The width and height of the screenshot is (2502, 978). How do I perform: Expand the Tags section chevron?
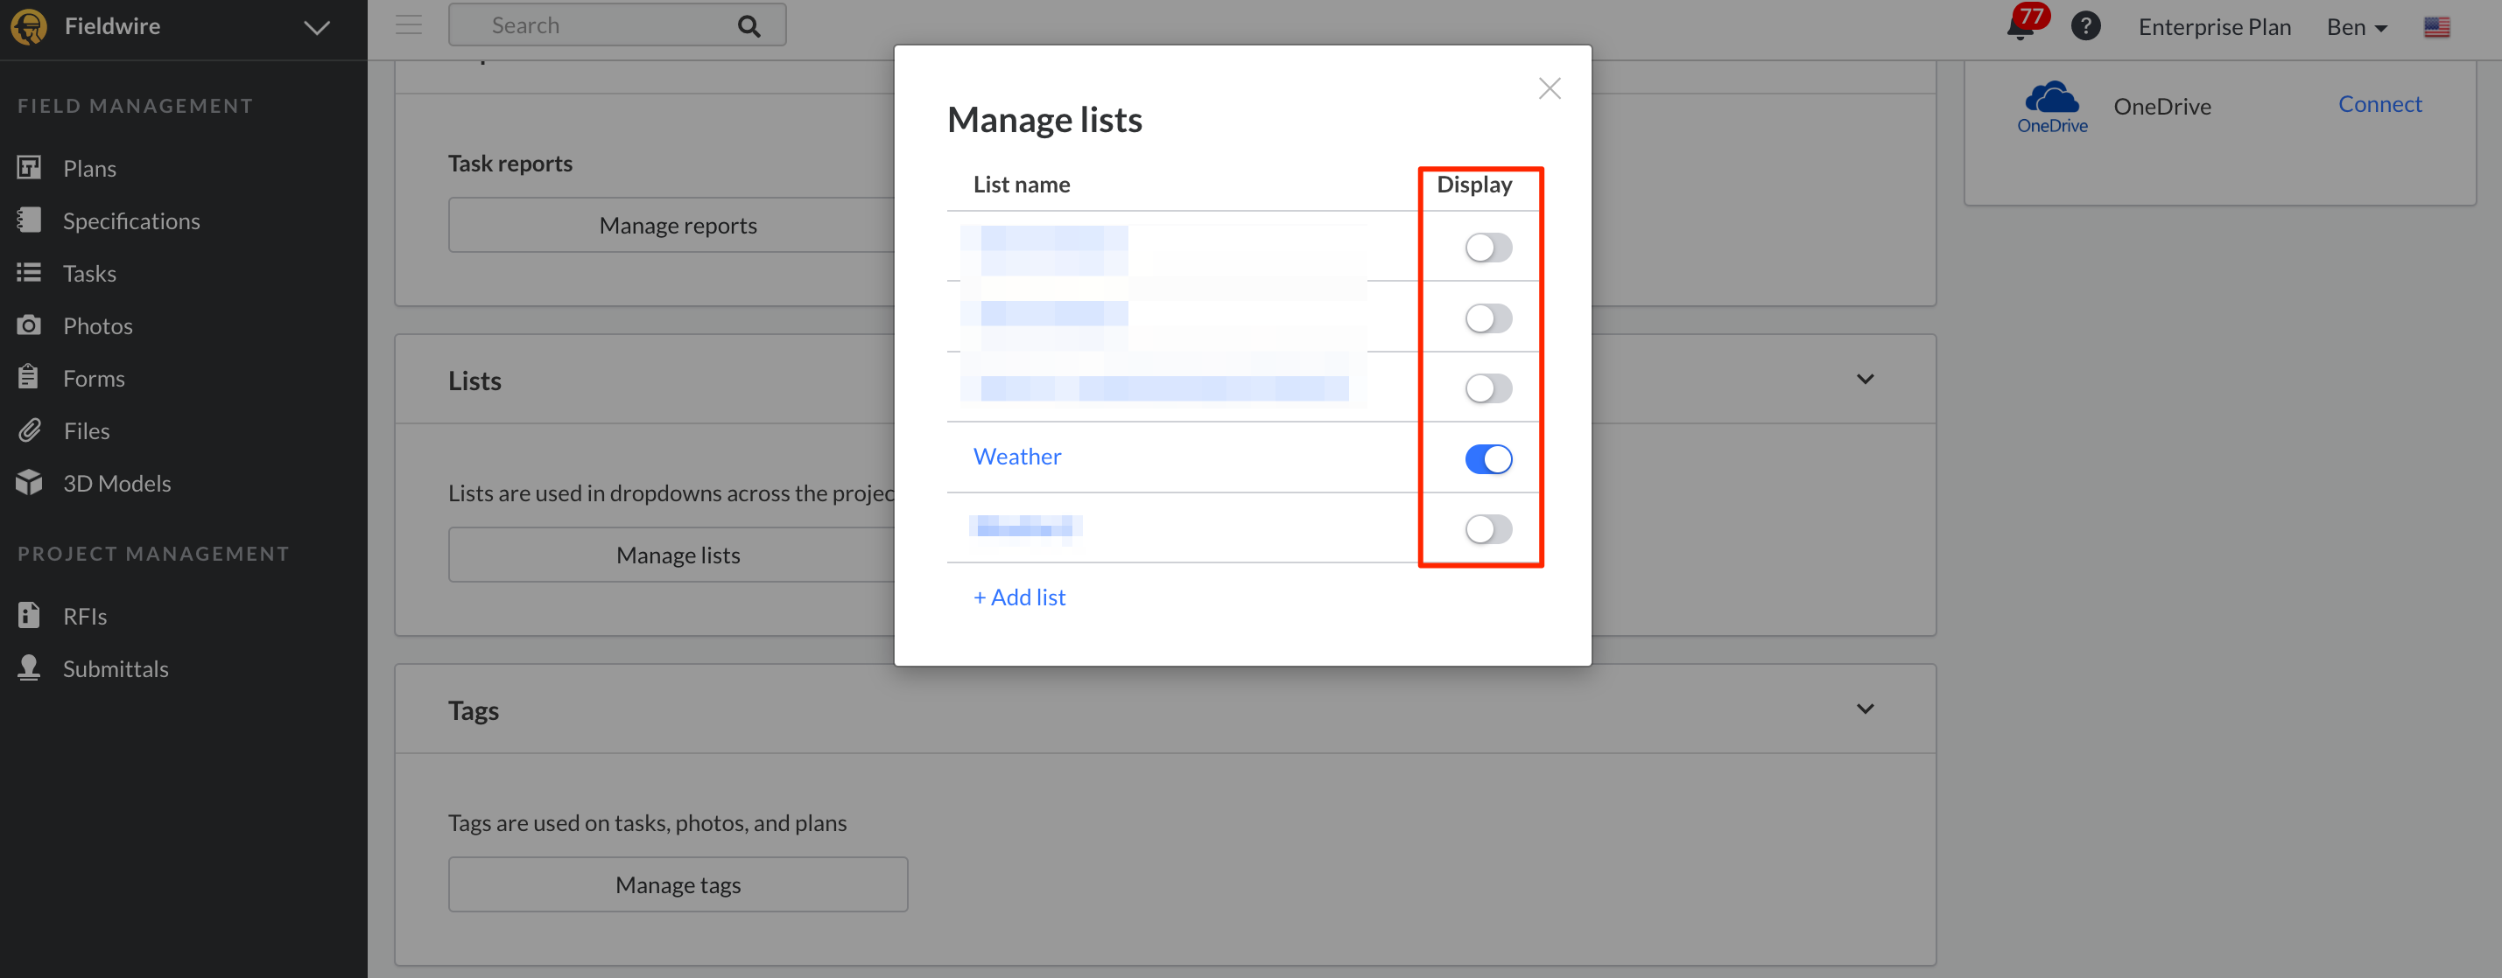[x=1864, y=709]
